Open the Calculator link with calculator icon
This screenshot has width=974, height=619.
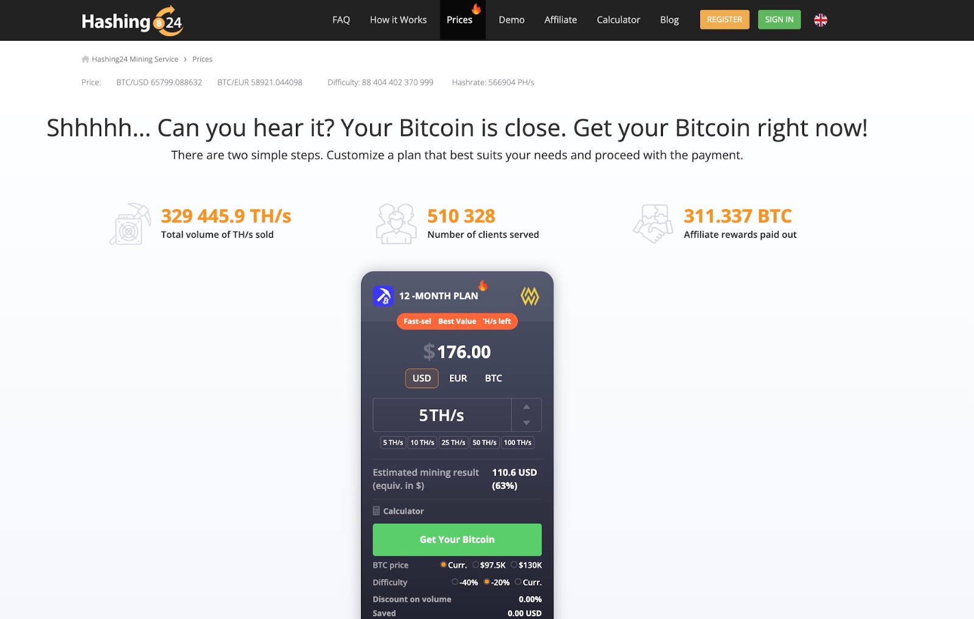(x=398, y=511)
